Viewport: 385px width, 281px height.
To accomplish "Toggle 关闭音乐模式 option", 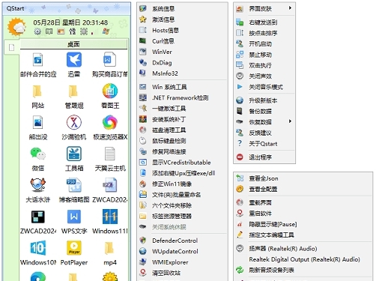I will coord(264,87).
